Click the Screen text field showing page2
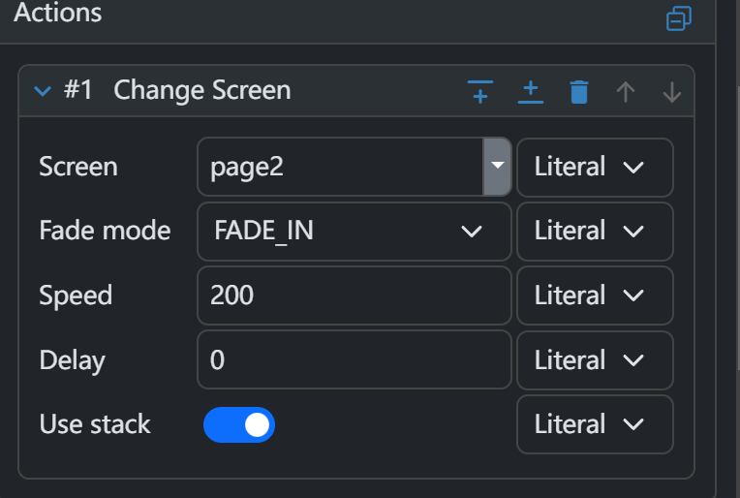Viewport: 740px width, 498px height. [x=339, y=167]
